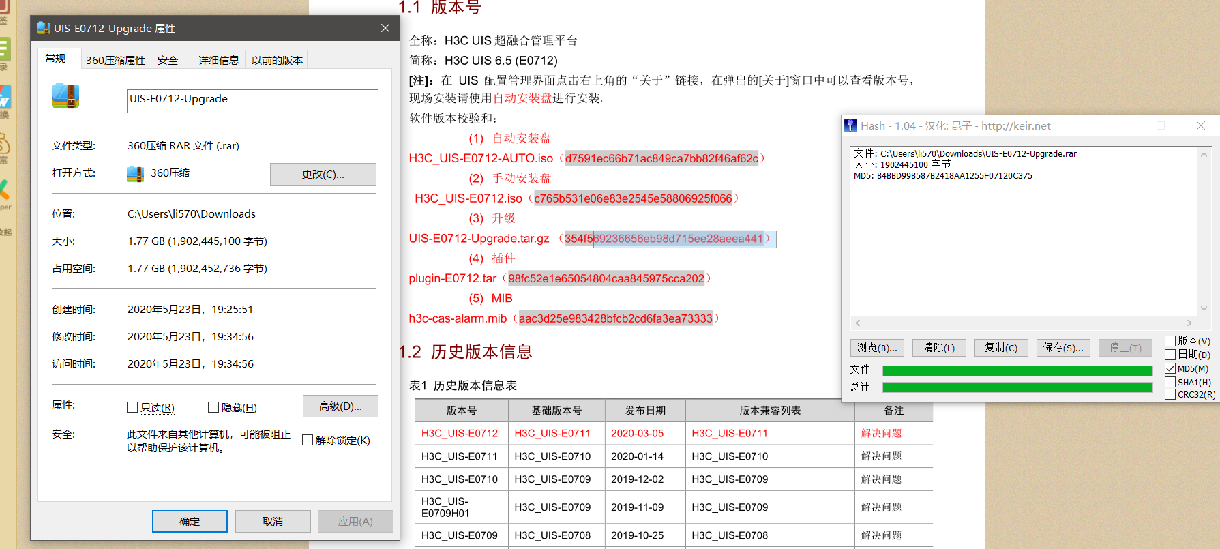The image size is (1220, 549).
Task: Open the 以前的版本 tab
Action: pyautogui.click(x=277, y=60)
